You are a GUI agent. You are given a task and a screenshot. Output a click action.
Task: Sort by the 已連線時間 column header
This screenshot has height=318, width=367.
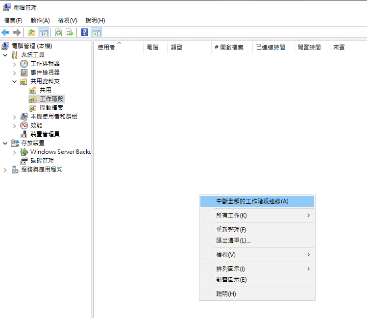(273, 48)
